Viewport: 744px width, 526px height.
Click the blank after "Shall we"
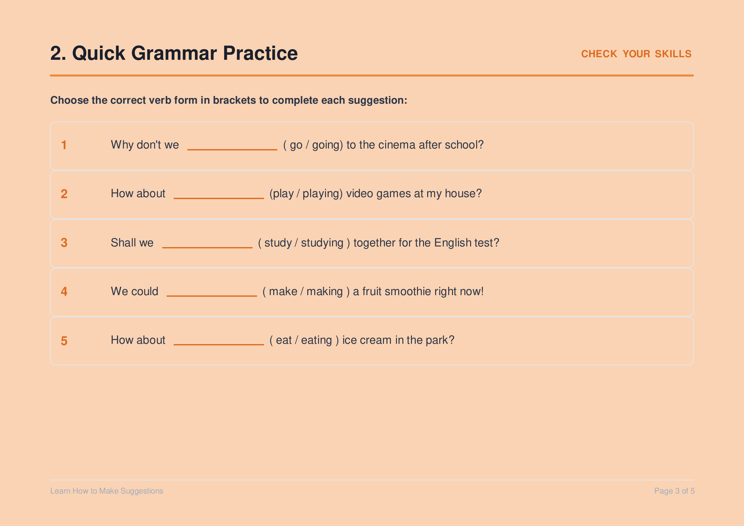tap(207, 247)
